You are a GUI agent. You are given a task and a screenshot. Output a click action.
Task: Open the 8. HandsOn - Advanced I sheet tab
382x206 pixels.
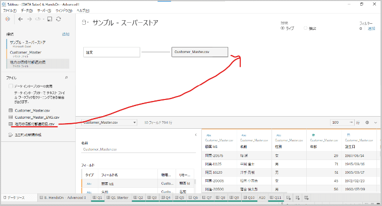(x=63, y=197)
